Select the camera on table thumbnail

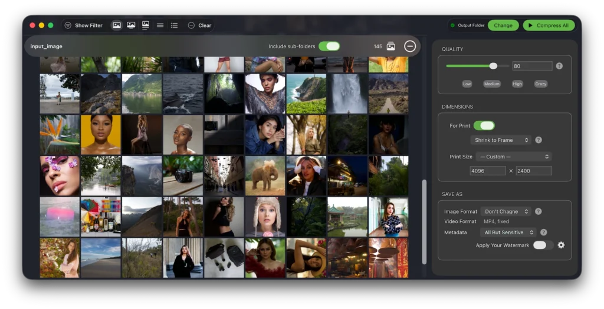[183, 175]
